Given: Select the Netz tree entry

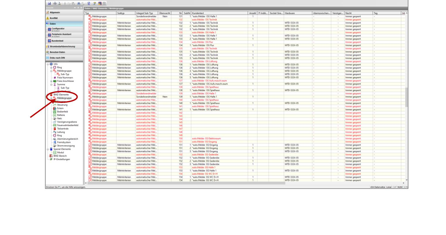Looking at the screenshot, I should tap(57, 118).
